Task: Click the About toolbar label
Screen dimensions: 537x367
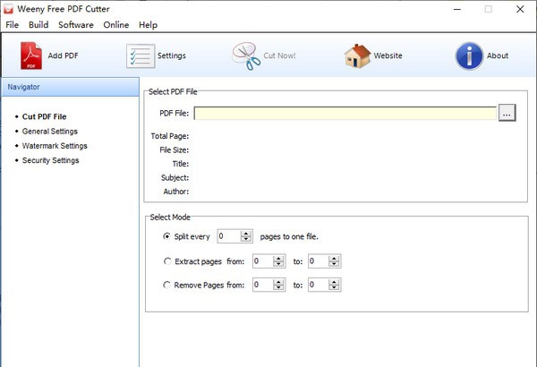Action: click(498, 55)
